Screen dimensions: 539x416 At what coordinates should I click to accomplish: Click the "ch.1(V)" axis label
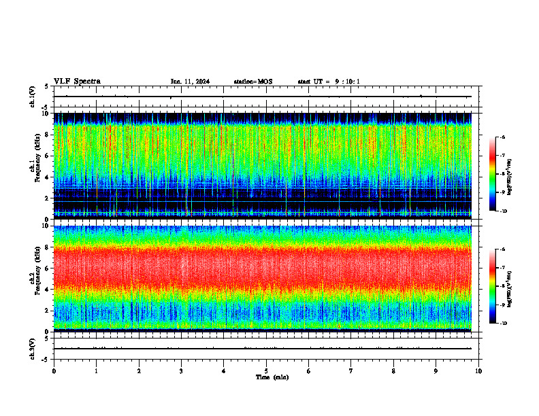33,97
